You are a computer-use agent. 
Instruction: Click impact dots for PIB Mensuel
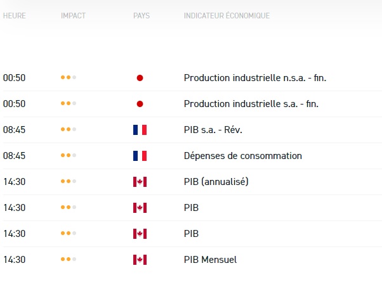[68, 260]
